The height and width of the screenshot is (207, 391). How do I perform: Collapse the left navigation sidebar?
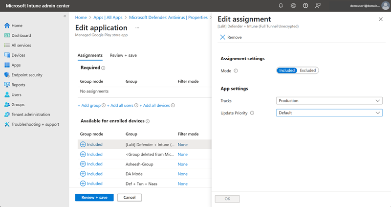click(65, 16)
